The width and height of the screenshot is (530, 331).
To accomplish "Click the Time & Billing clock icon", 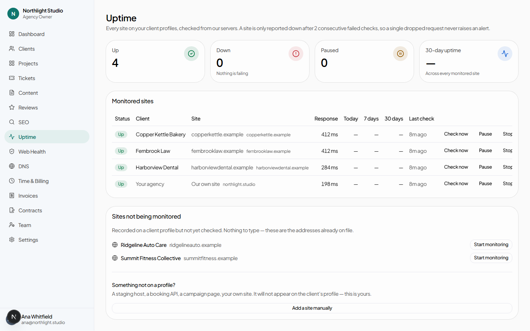I will tap(12, 181).
